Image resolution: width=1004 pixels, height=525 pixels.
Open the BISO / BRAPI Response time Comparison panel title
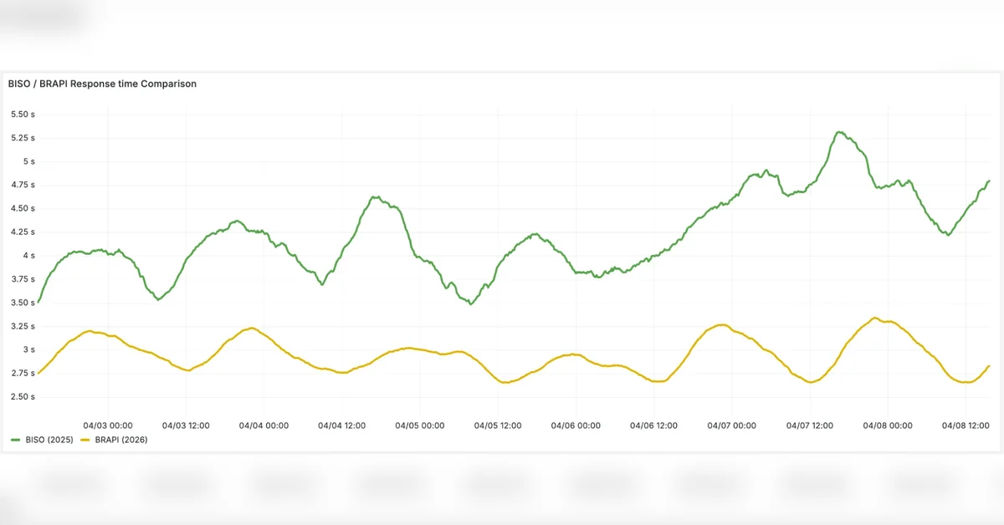[x=102, y=84]
